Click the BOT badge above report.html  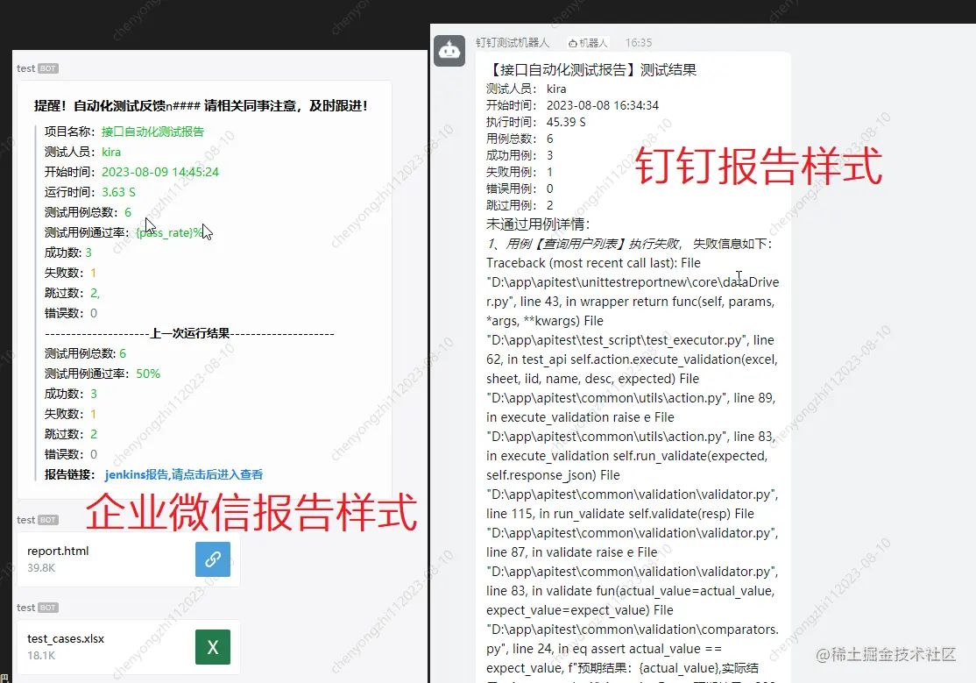(x=48, y=520)
